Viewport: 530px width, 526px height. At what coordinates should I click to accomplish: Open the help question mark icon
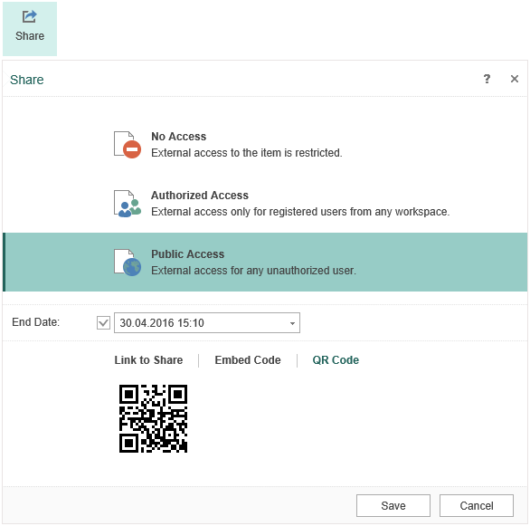(x=487, y=79)
